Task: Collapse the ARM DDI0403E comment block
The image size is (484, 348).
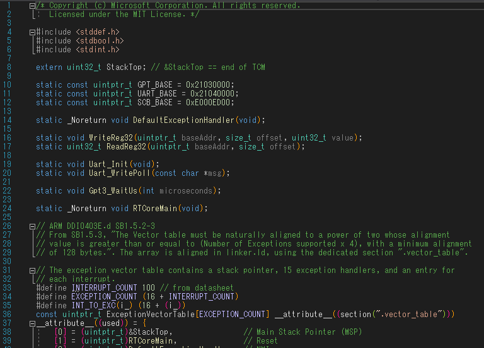Action: tap(32, 226)
